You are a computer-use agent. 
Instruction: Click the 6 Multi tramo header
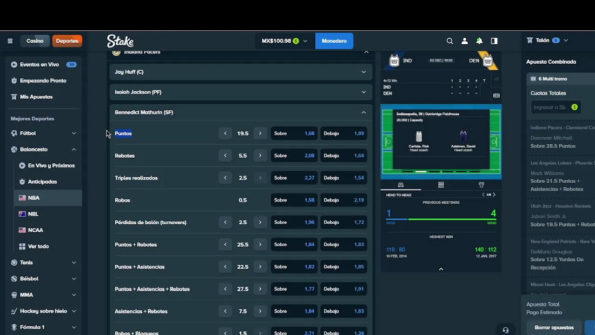[561, 79]
